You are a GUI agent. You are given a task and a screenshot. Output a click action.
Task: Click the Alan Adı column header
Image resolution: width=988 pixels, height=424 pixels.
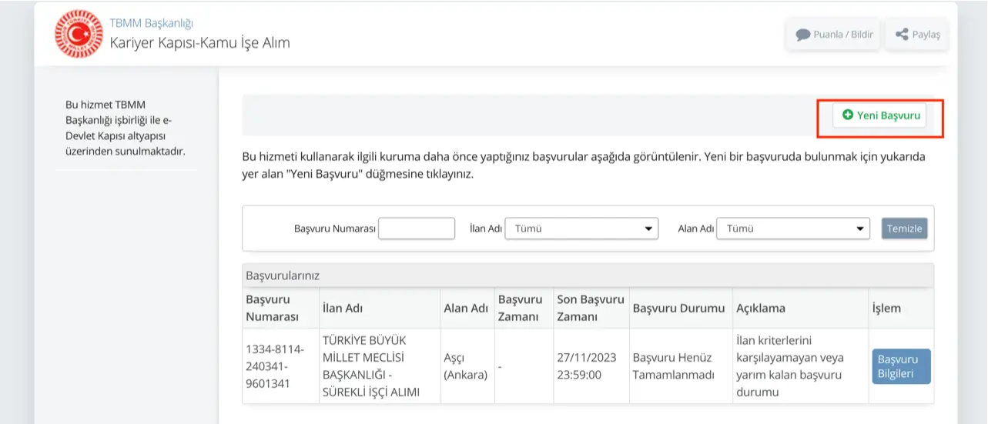466,308
